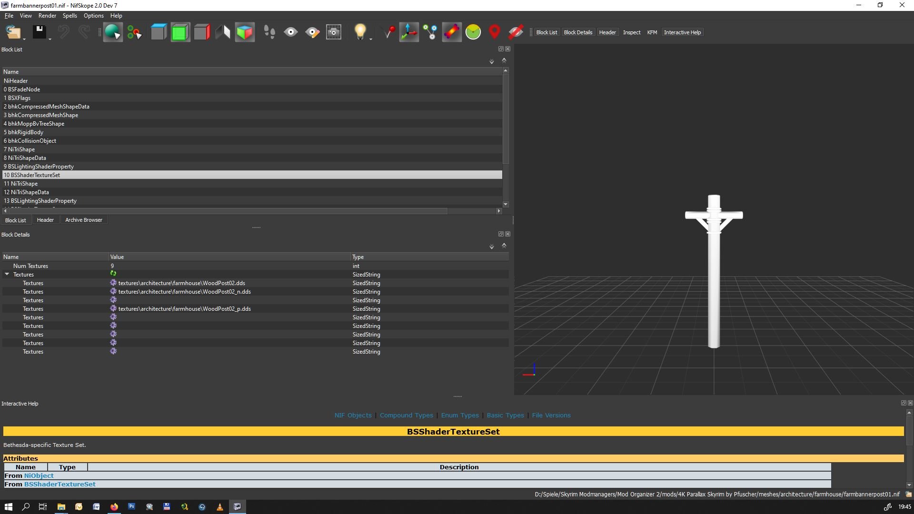Switch to Top view cube icon
Image resolution: width=914 pixels, height=514 pixels.
coord(159,32)
